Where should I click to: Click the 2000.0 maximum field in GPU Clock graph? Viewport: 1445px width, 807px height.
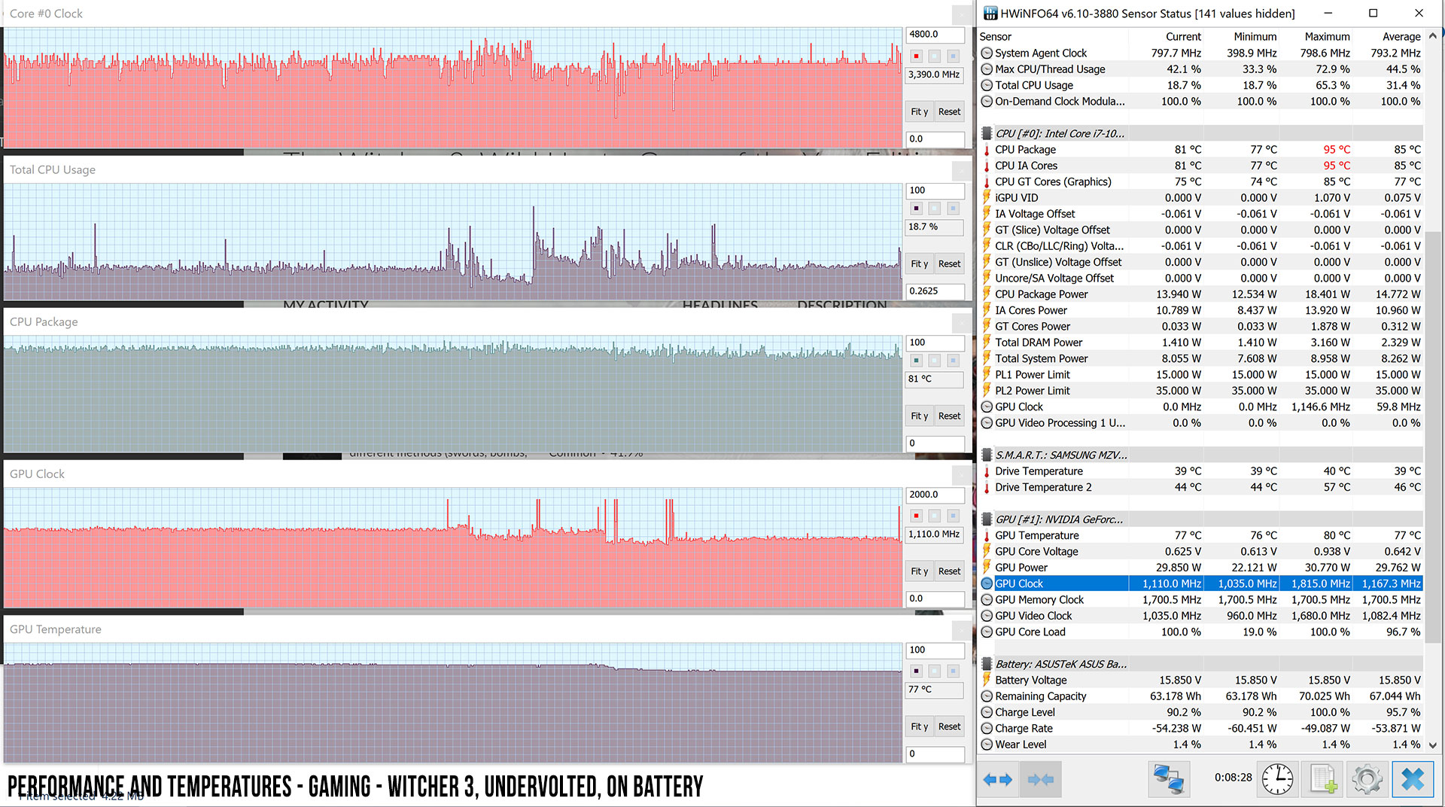pyautogui.click(x=935, y=495)
